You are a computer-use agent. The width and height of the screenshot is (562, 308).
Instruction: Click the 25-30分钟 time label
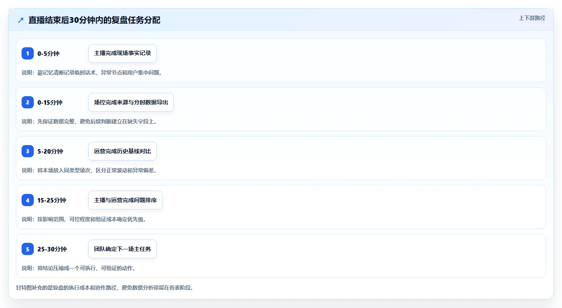tap(52, 249)
